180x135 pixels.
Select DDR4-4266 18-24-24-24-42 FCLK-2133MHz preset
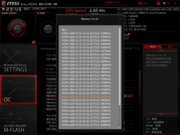tap(86, 110)
